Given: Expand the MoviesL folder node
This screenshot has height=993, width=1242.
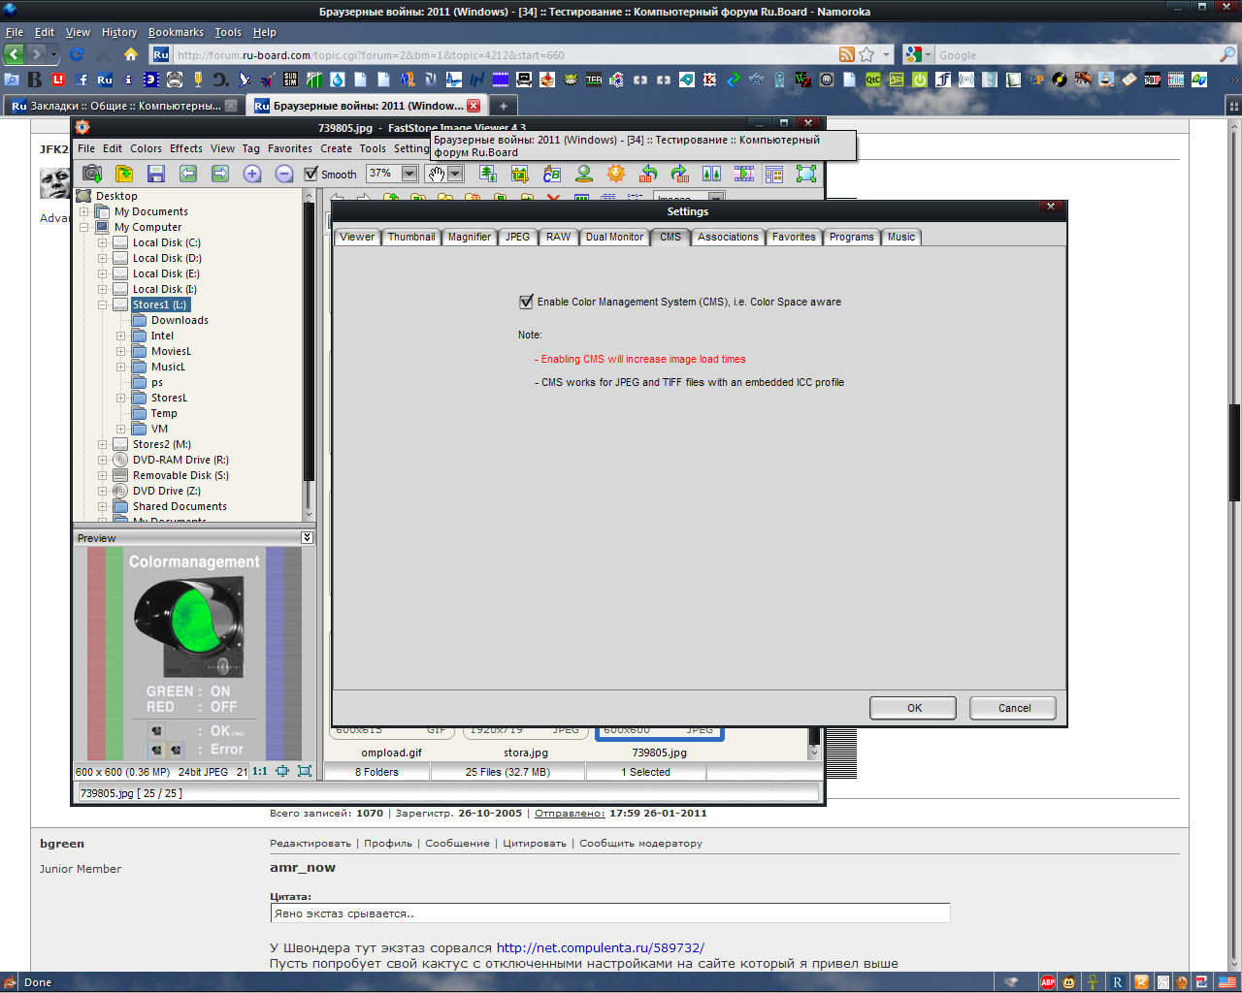Looking at the screenshot, I should tap(121, 351).
